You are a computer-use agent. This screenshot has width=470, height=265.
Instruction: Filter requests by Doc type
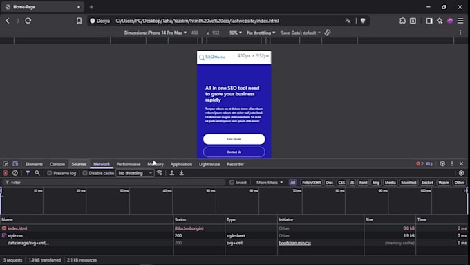330,183
